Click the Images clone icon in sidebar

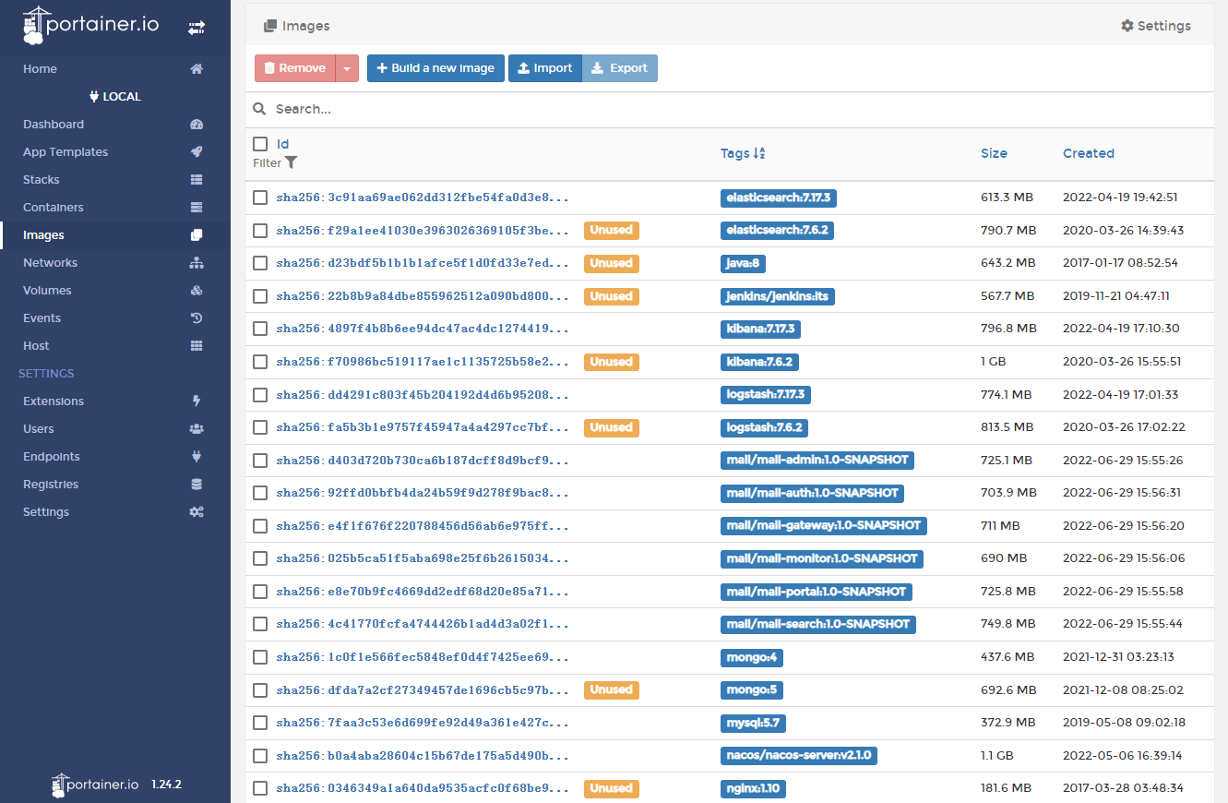(197, 235)
